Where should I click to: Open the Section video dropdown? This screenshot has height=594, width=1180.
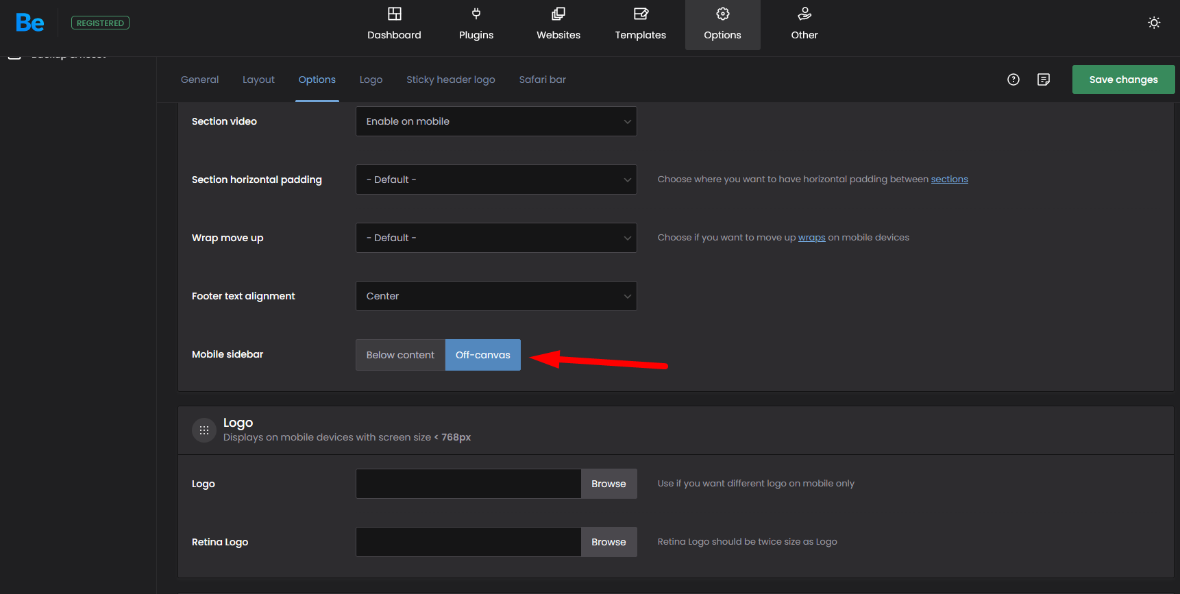pos(496,121)
